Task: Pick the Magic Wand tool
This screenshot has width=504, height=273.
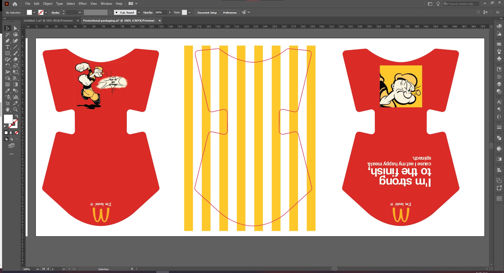Action: tap(7, 34)
